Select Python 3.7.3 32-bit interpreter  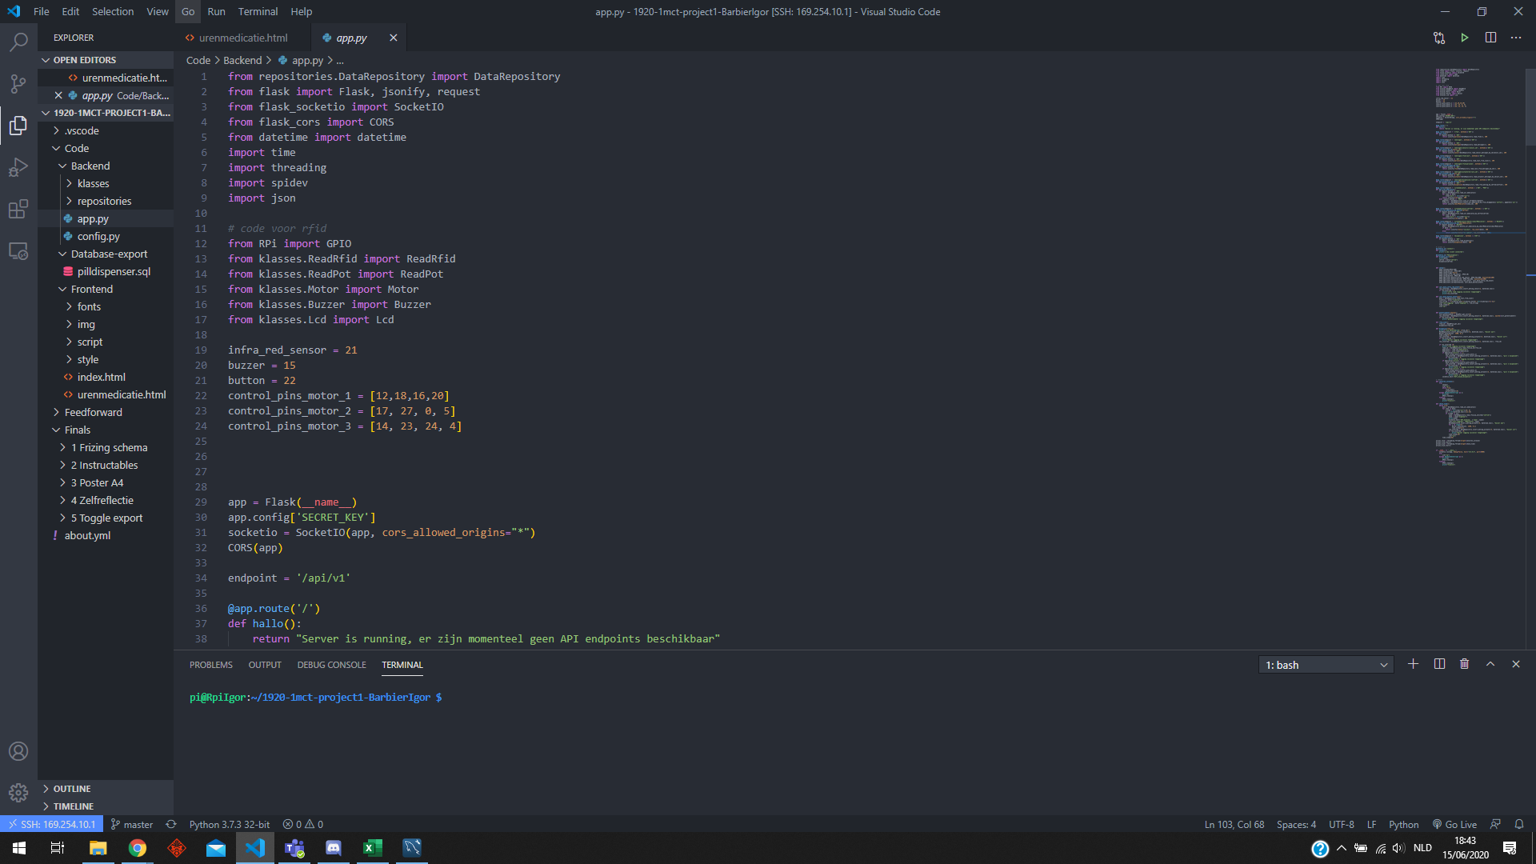pos(230,824)
